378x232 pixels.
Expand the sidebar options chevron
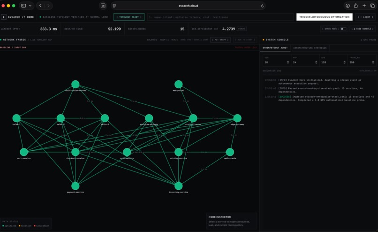[x=30, y=6]
